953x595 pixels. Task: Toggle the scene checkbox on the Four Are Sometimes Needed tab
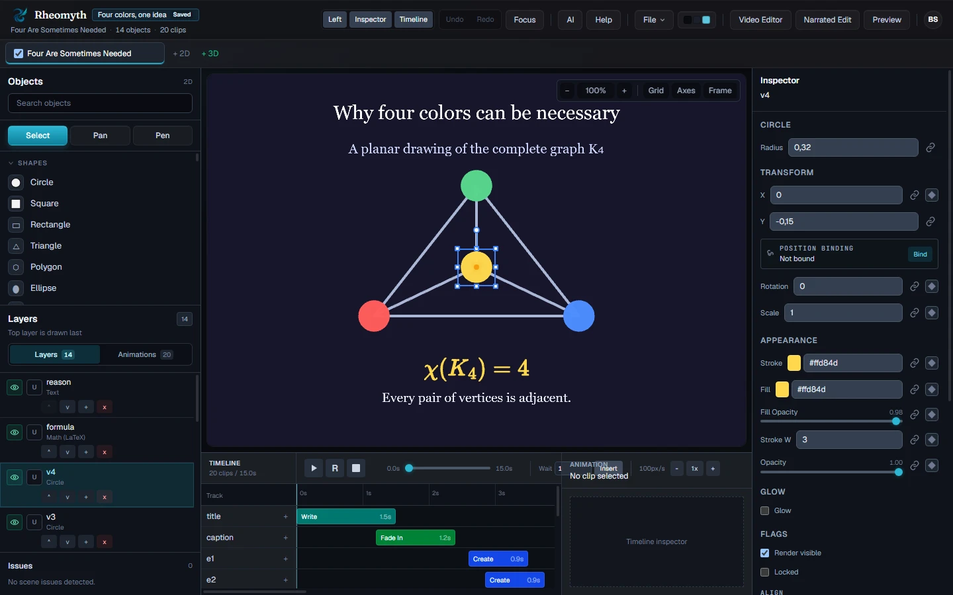(19, 54)
